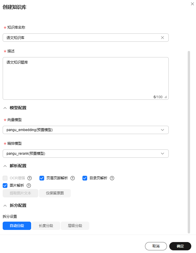Image resolution: width=196 pixels, height=253 pixels.
Task: Select 自动分段 split mode
Action: click(17, 226)
